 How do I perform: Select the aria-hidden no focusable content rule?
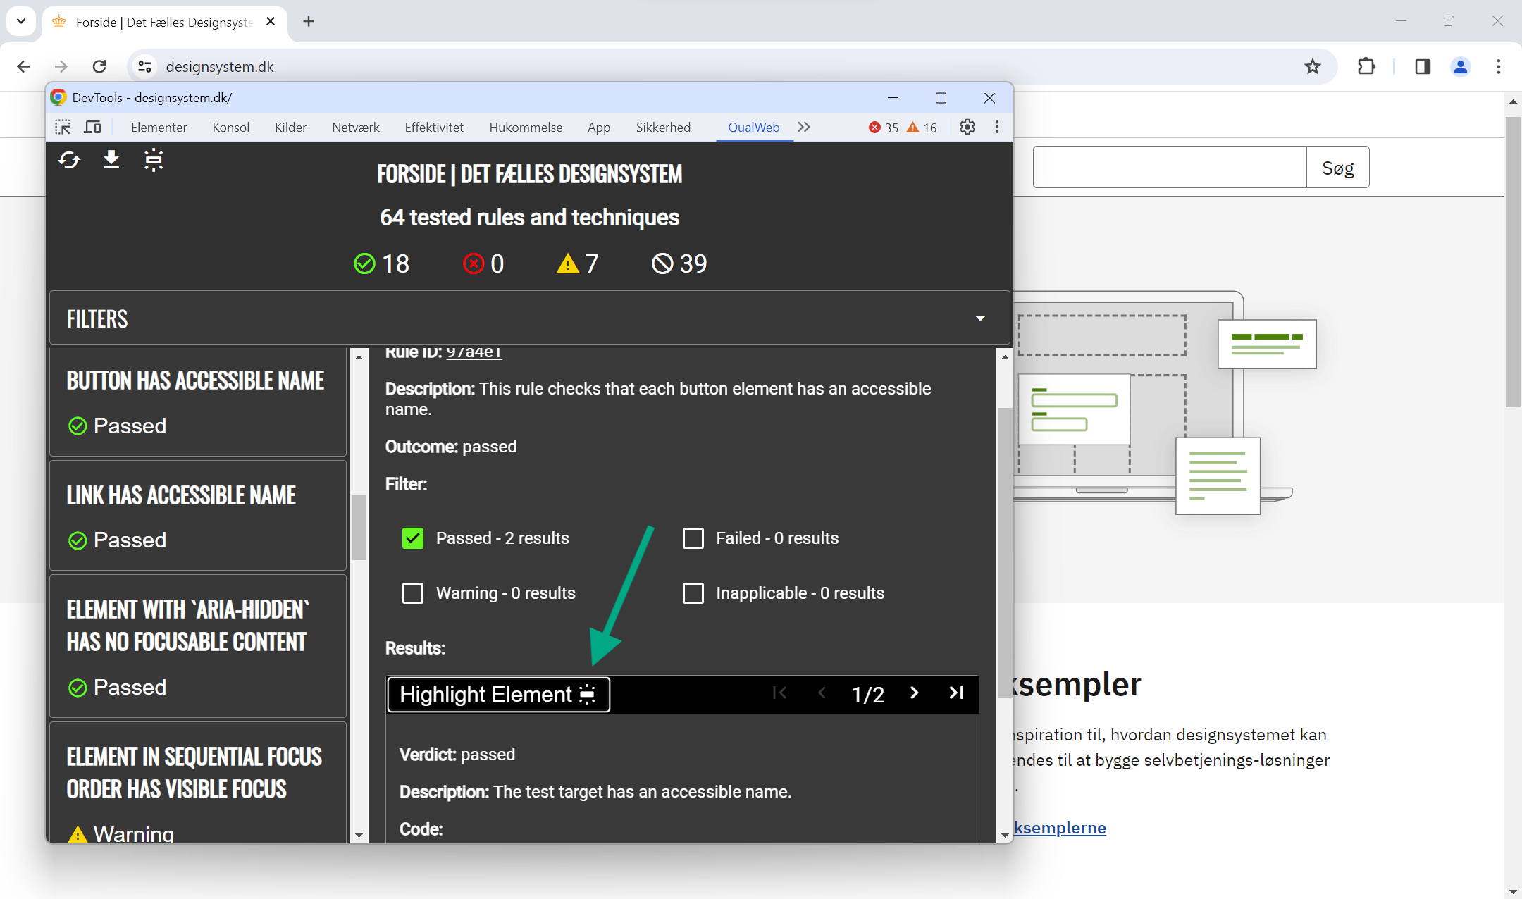198,646
